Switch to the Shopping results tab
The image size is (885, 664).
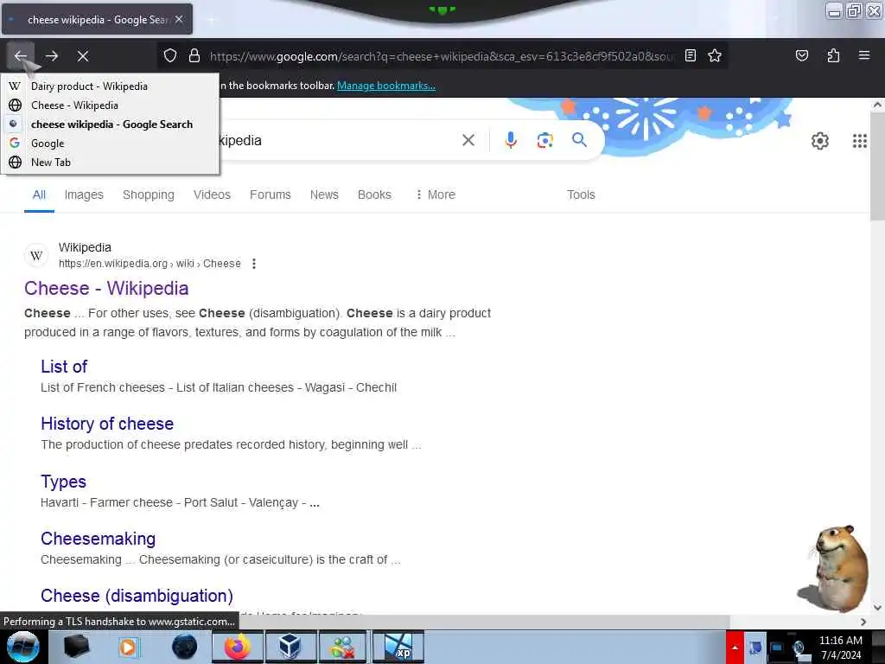tap(149, 195)
